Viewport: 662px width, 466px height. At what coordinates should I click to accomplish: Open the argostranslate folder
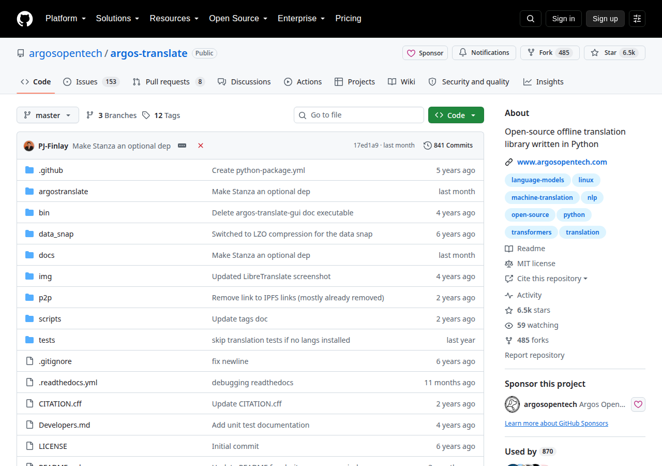(64, 192)
